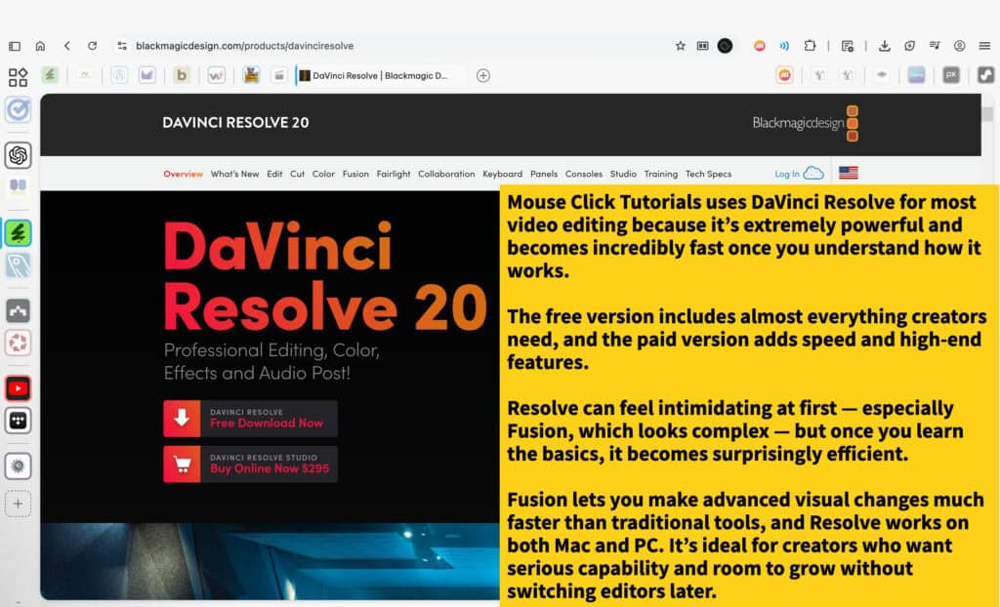The height and width of the screenshot is (607, 1000).
Task: Open the YouTube sidebar shortcut
Action: (18, 387)
